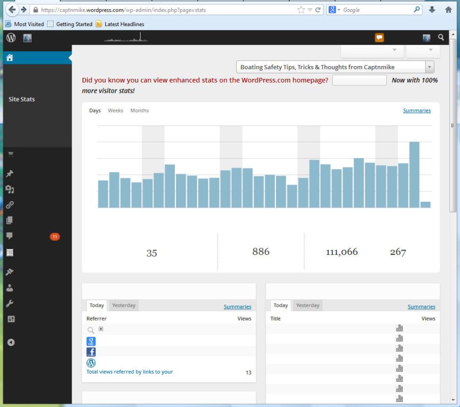Collapse the sidebar menu with arrow icon
Image resolution: width=460 pixels, height=407 pixels.
(10, 342)
